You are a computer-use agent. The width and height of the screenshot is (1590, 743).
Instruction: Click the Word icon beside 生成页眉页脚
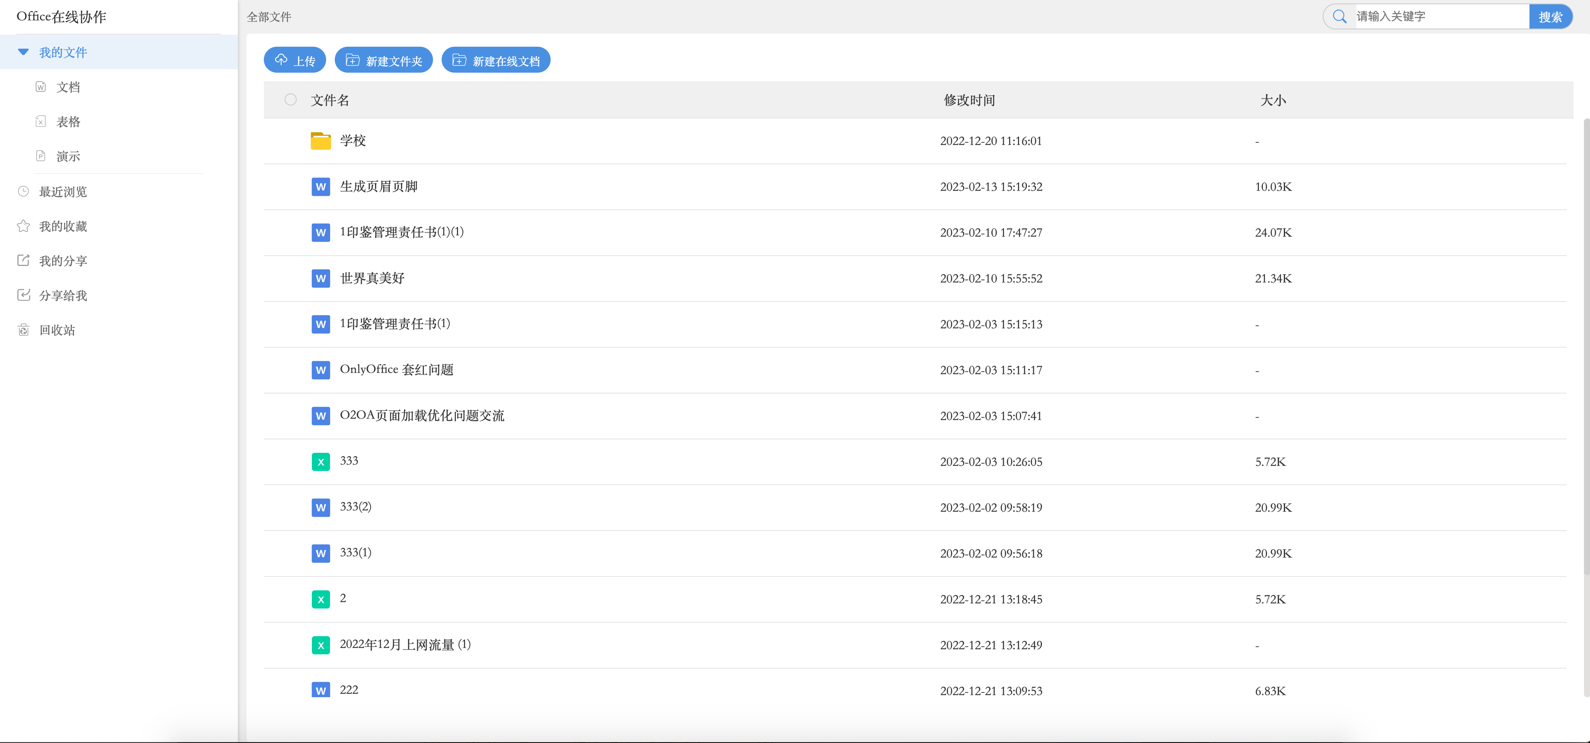click(x=321, y=186)
